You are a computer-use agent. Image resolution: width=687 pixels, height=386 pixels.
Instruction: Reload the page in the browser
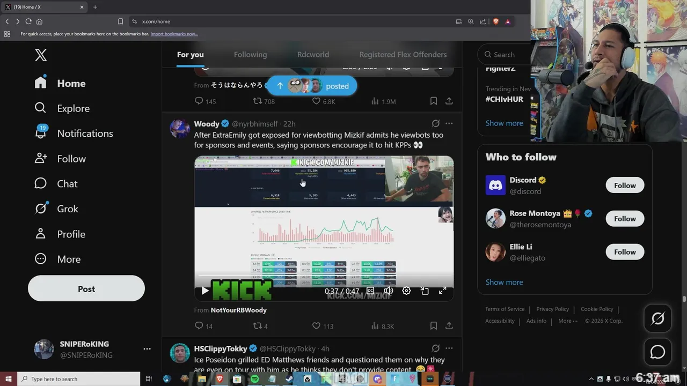[28, 21]
